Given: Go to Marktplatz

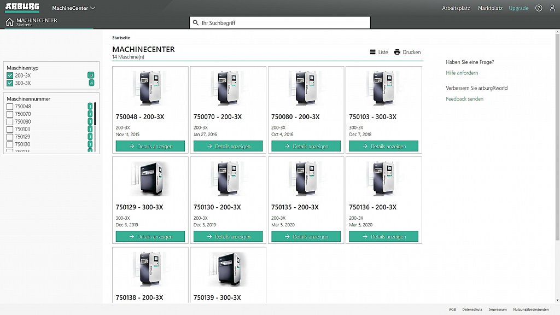Looking at the screenshot, I should (x=490, y=8).
